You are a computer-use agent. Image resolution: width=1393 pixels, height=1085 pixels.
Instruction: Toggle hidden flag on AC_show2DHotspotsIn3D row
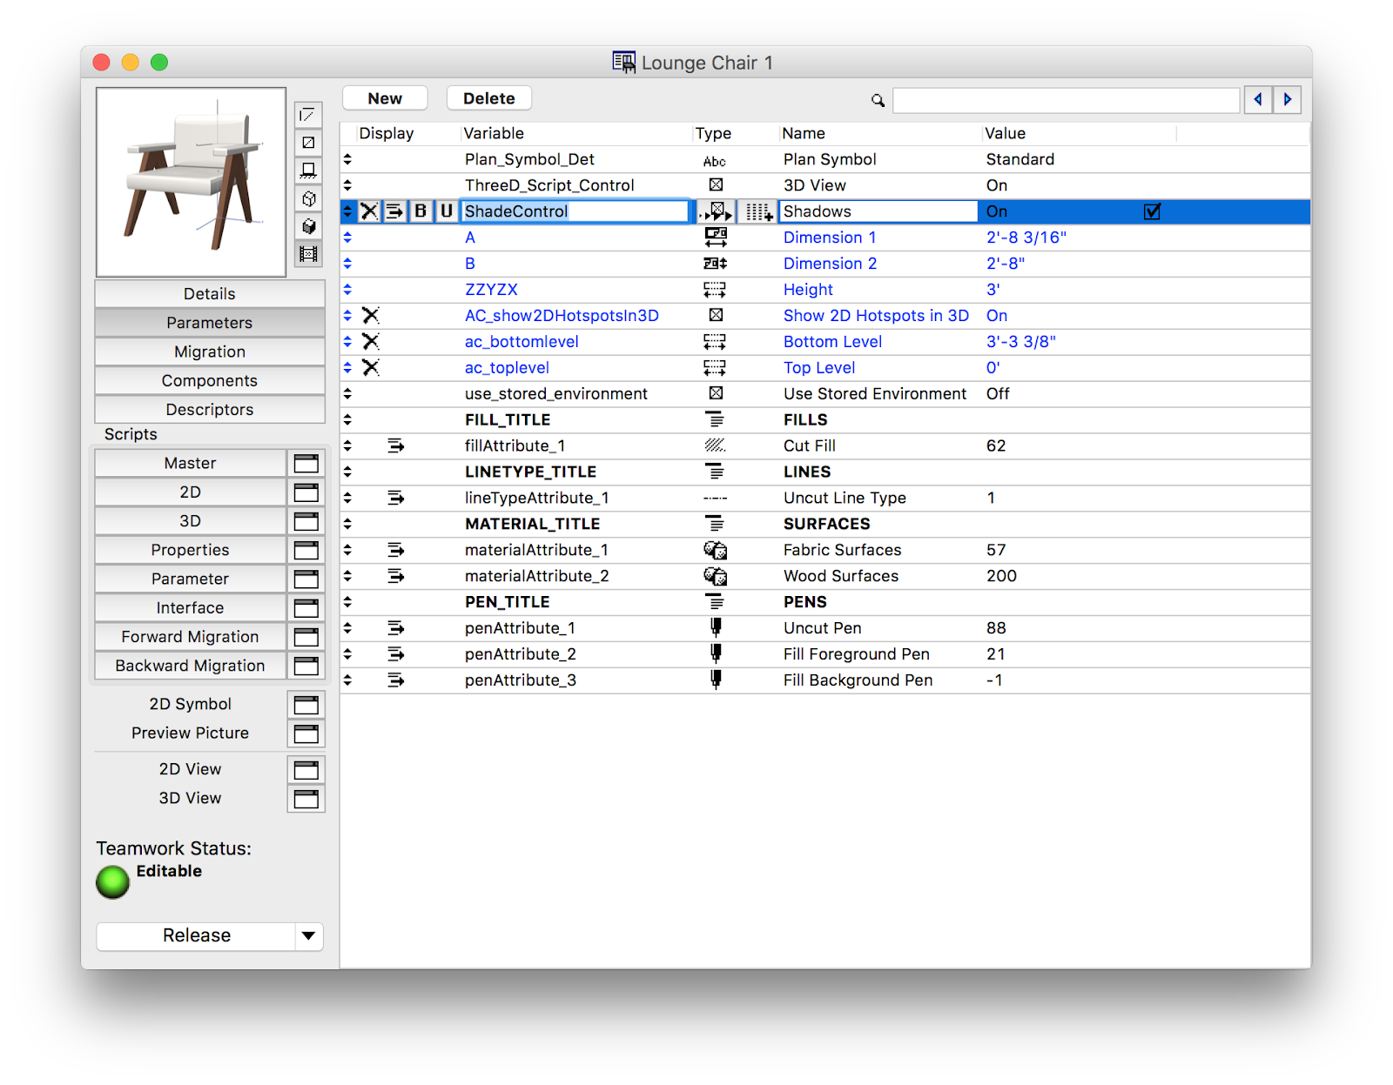point(370,315)
